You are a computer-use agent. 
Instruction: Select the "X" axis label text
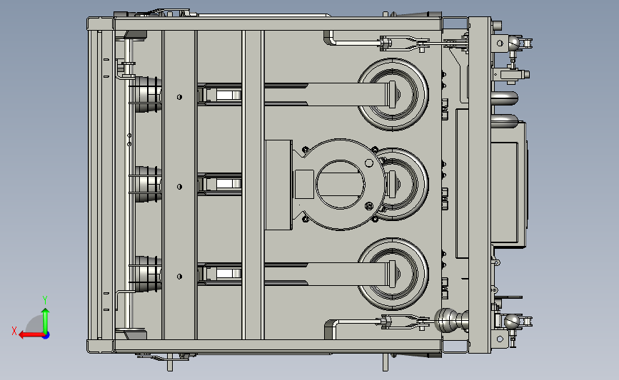14,331
